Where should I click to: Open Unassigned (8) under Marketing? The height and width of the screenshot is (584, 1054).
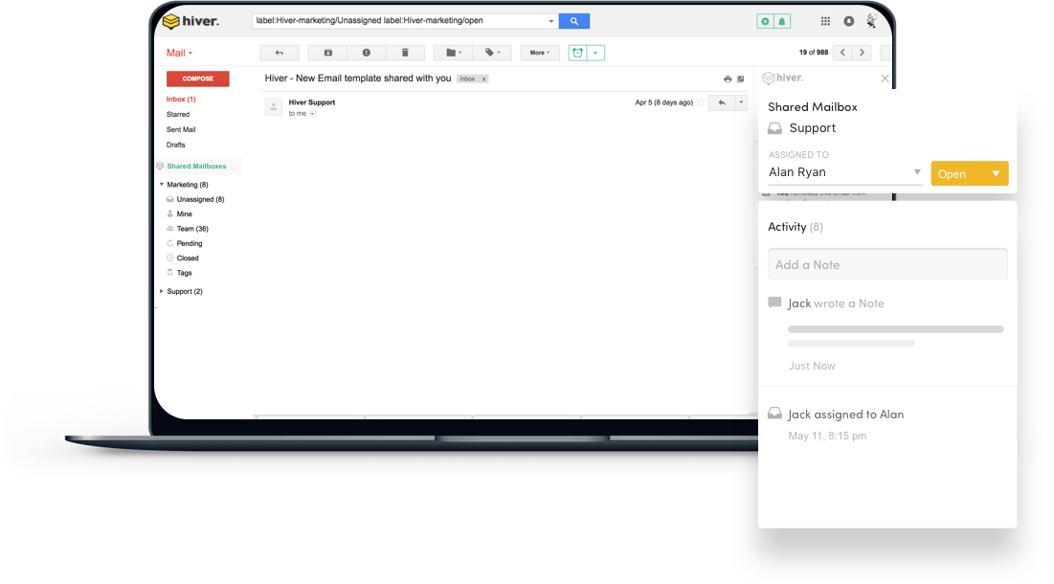tap(200, 199)
